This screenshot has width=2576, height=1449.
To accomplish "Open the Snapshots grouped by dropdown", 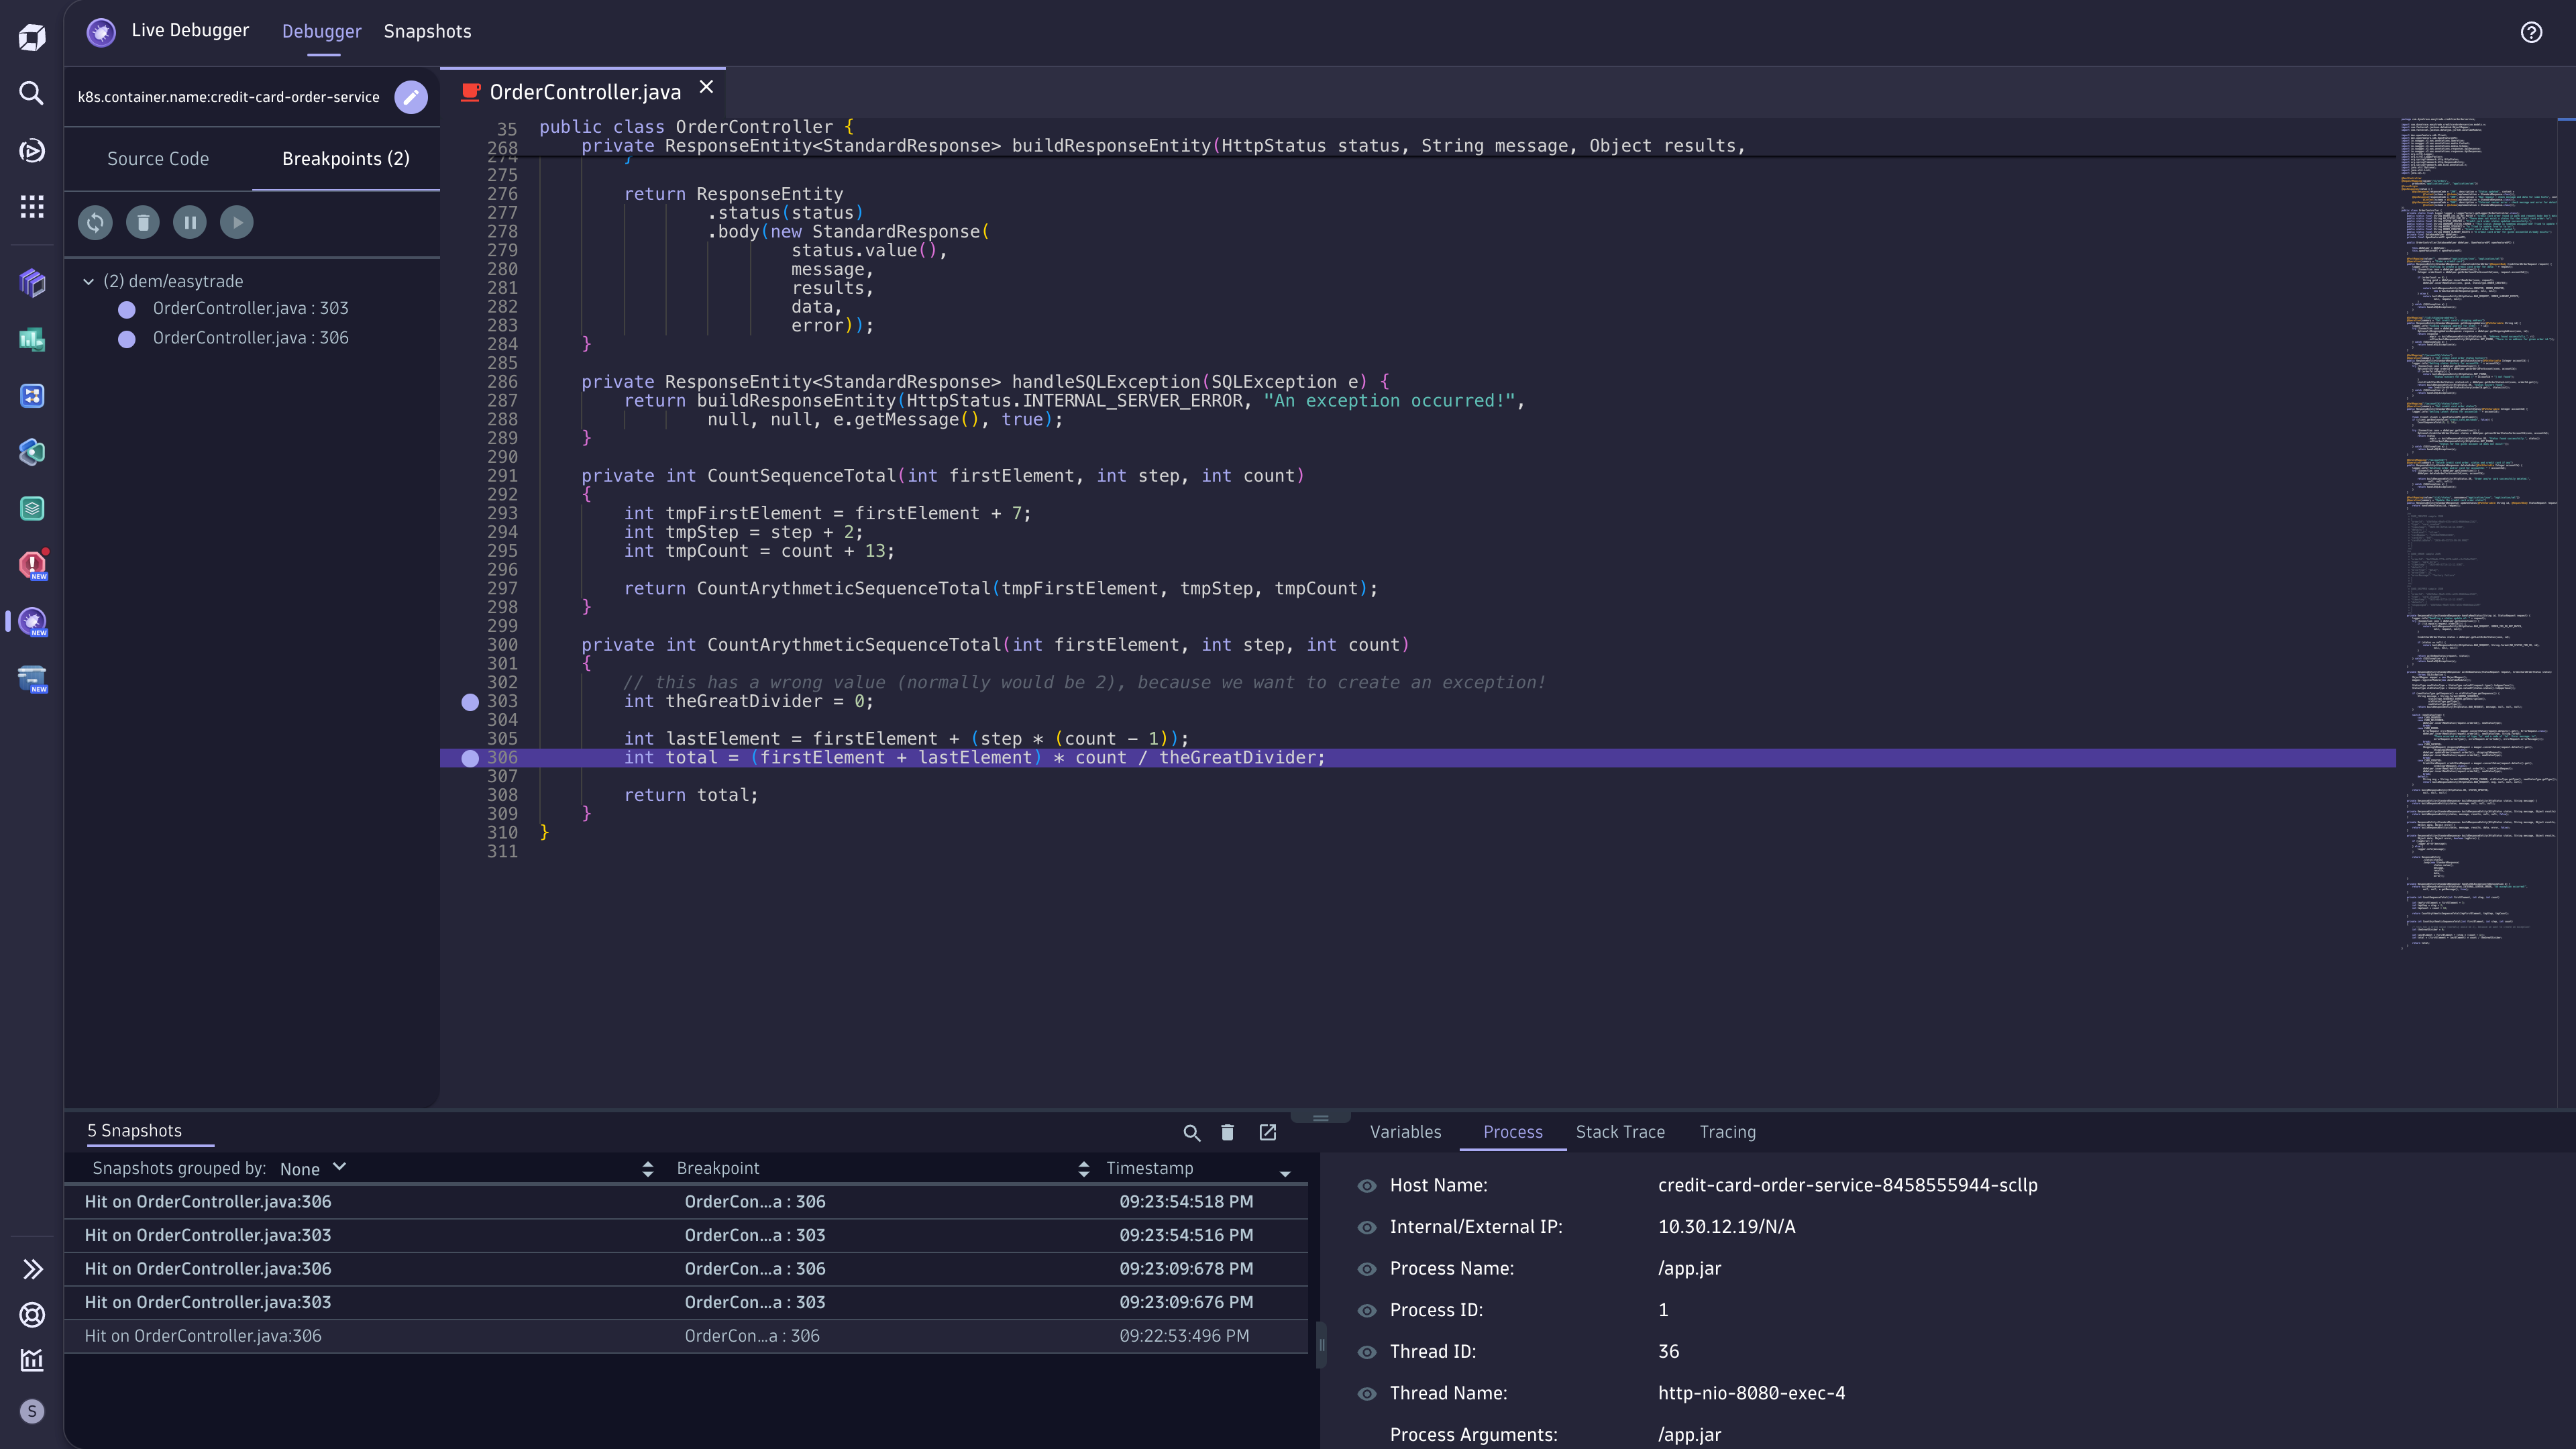I will point(311,1168).
